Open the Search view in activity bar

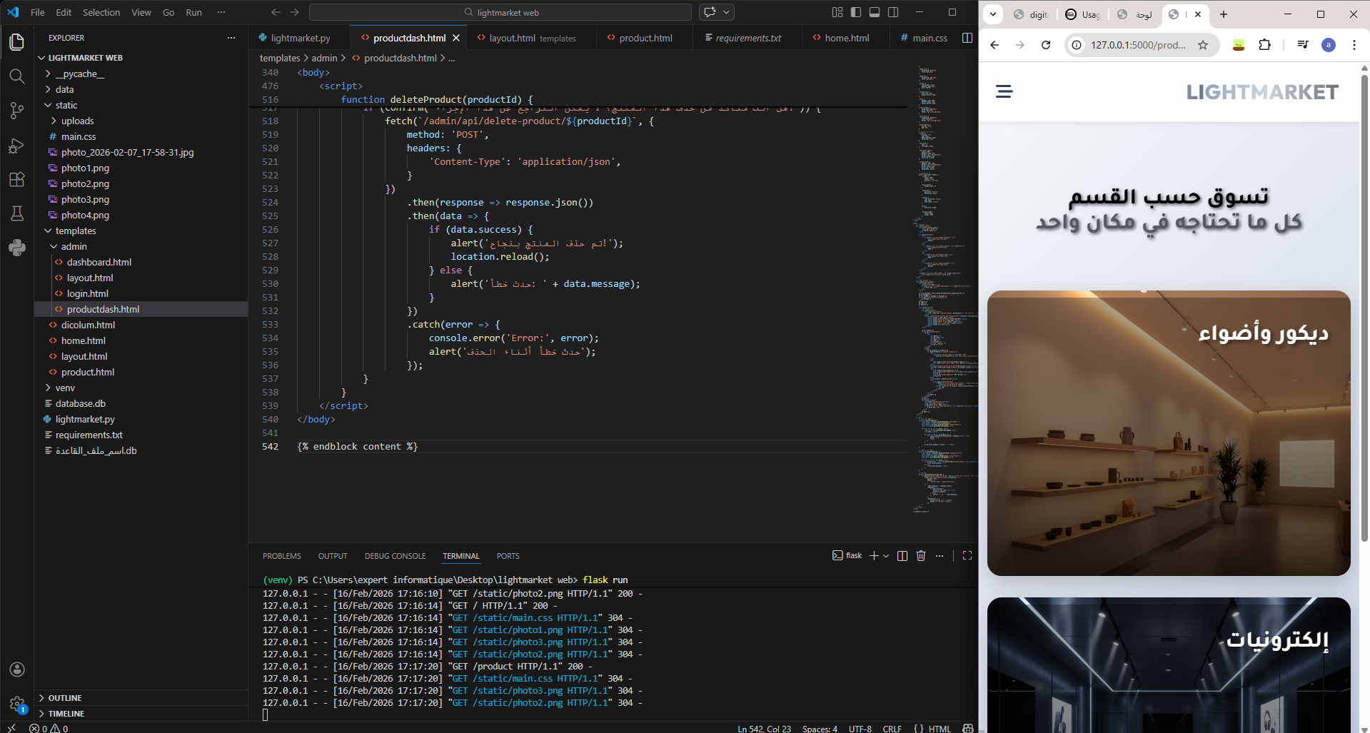point(17,76)
